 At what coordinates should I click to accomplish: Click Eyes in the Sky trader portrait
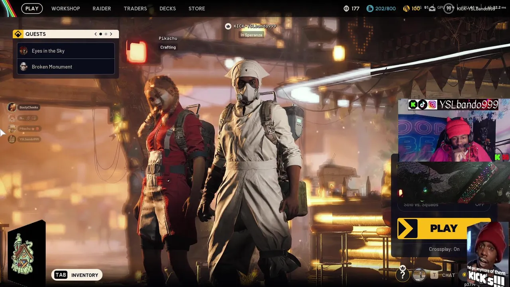(24, 51)
